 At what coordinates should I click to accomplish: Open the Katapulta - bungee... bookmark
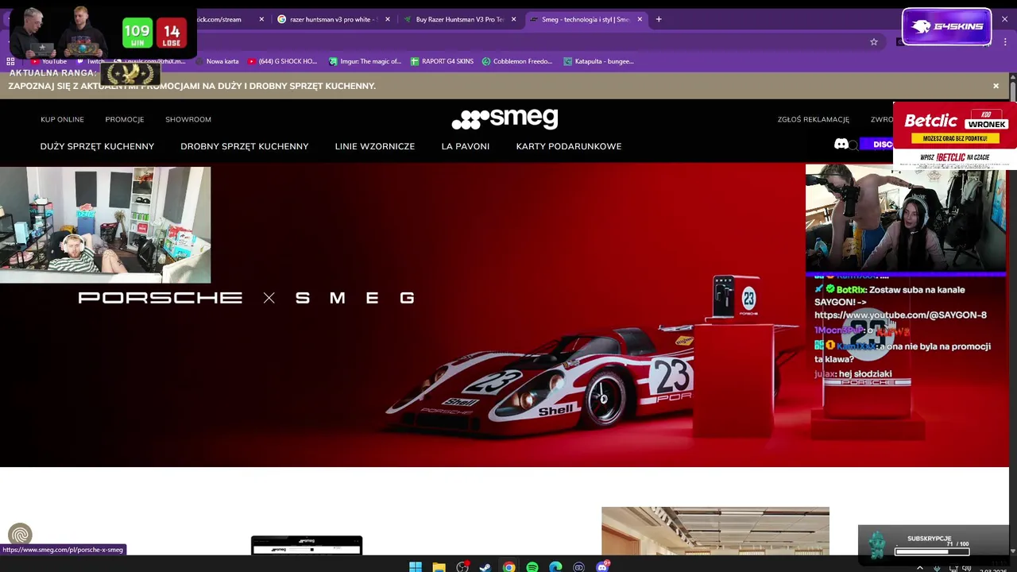coord(598,61)
